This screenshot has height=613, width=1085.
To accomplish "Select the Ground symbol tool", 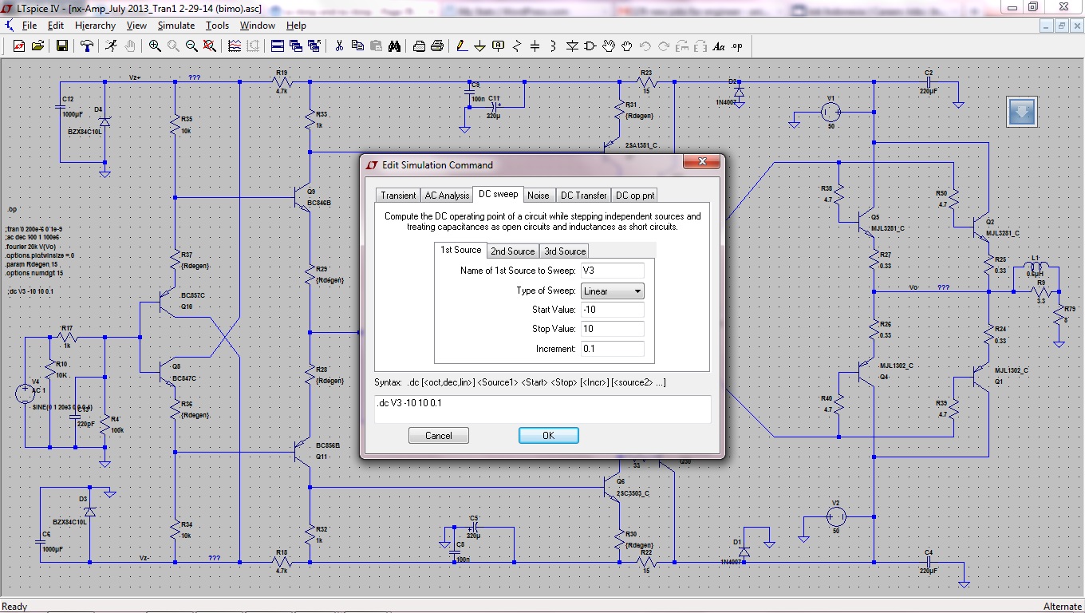I will (x=480, y=46).
